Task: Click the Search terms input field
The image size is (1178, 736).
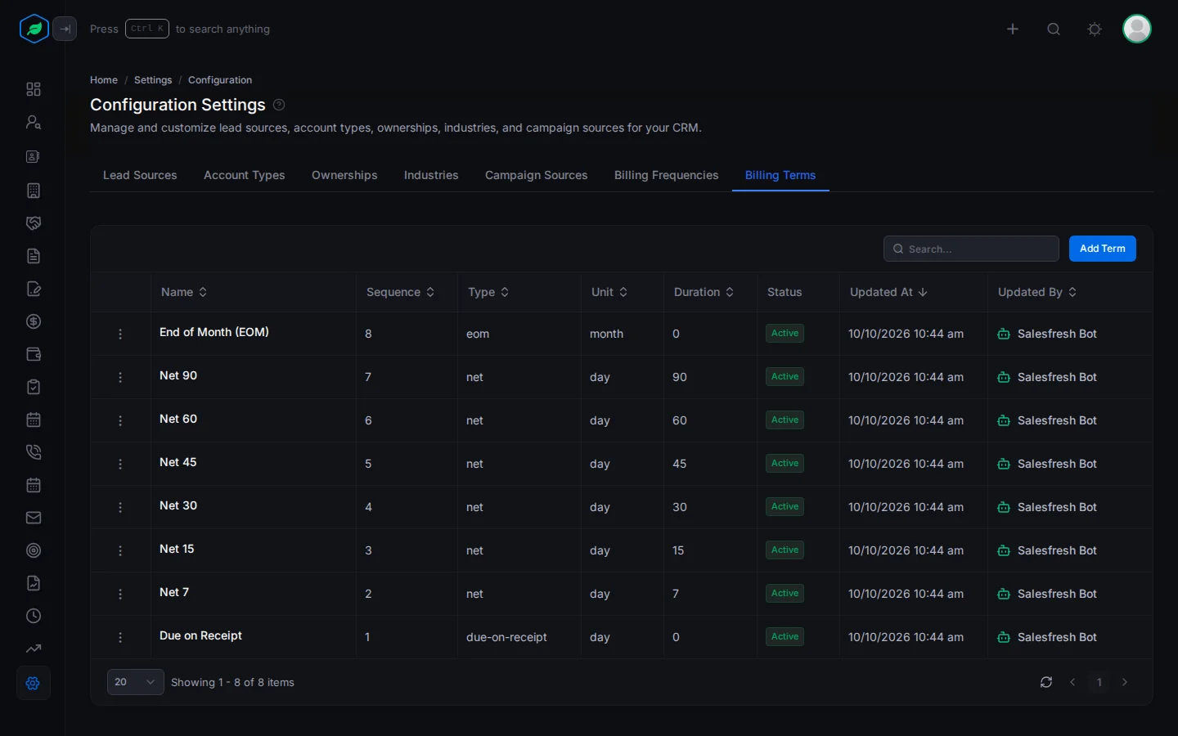Action: coord(971,249)
